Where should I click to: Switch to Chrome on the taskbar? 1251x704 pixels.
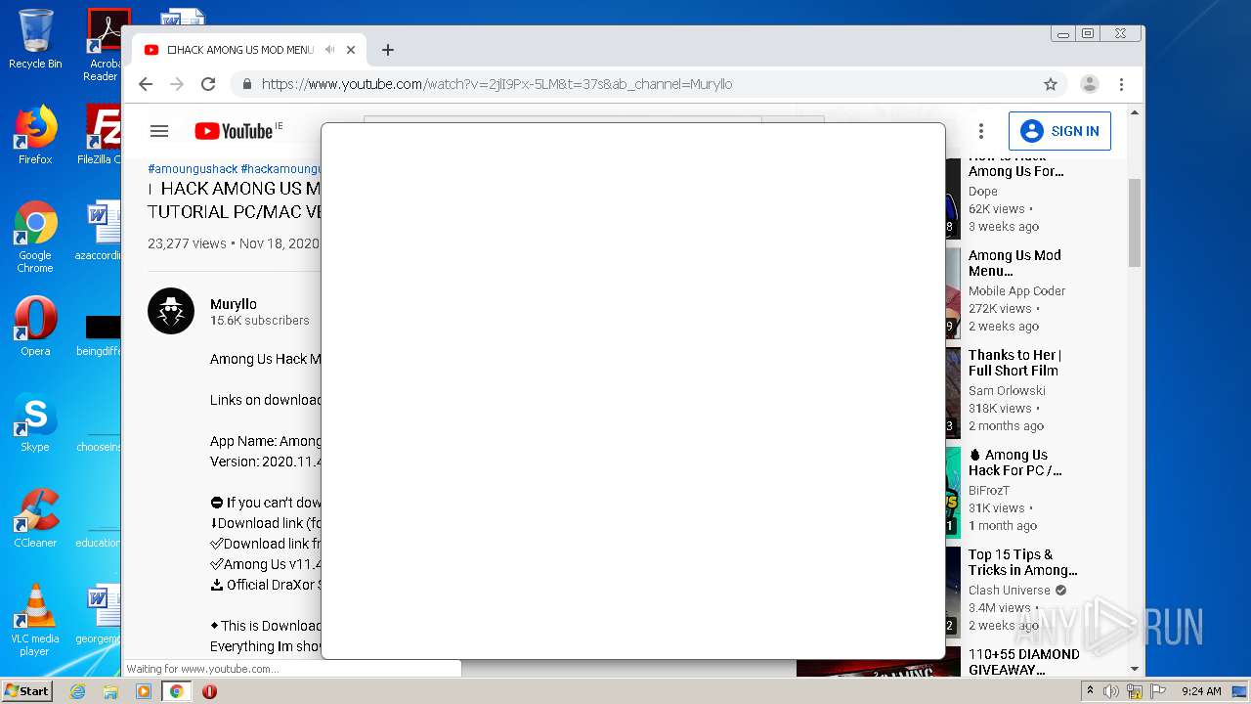(177, 691)
